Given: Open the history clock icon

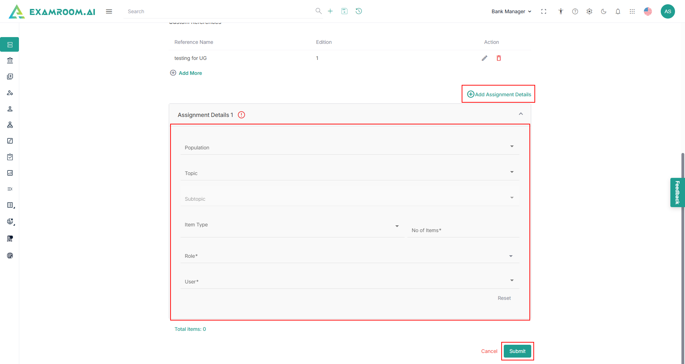Looking at the screenshot, I should pos(359,11).
